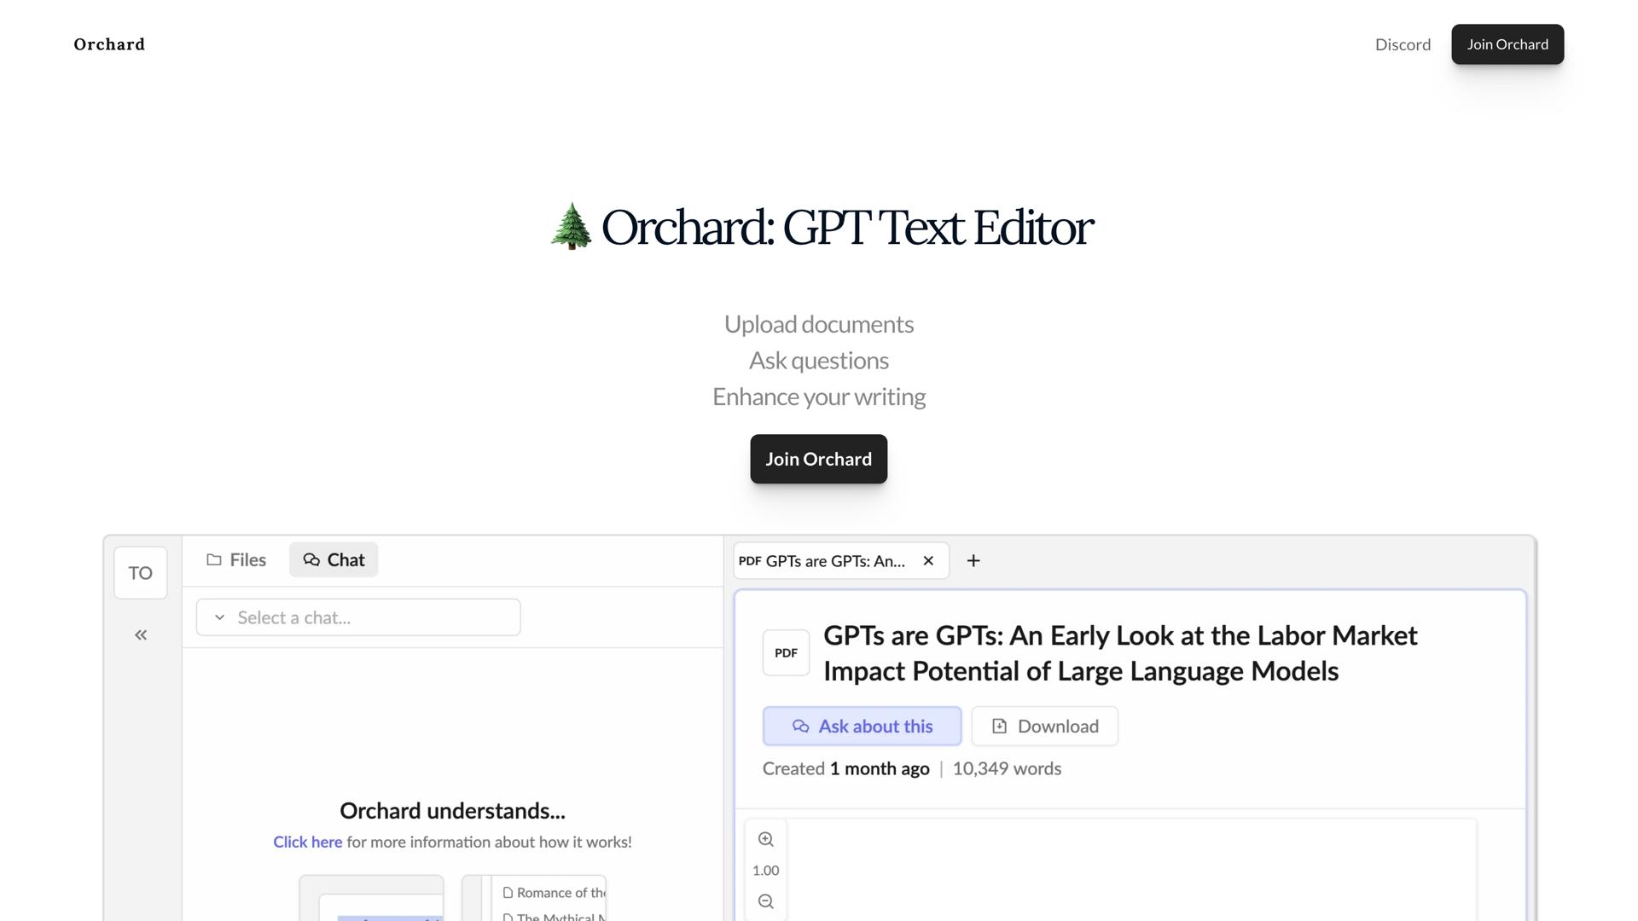The width and height of the screenshot is (1638, 921).
Task: Click the TO avatar icon
Action: [x=141, y=573]
